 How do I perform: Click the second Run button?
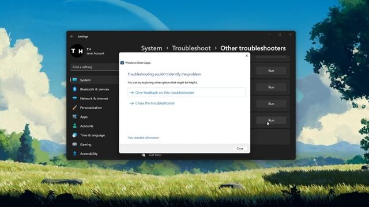tap(271, 87)
